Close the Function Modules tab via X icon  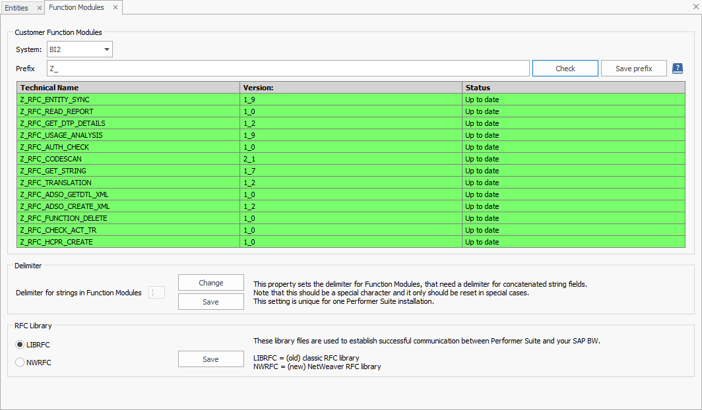115,7
